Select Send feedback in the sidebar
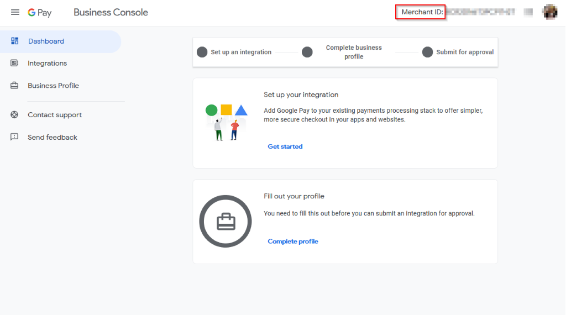The width and height of the screenshot is (566, 315). [x=53, y=137]
